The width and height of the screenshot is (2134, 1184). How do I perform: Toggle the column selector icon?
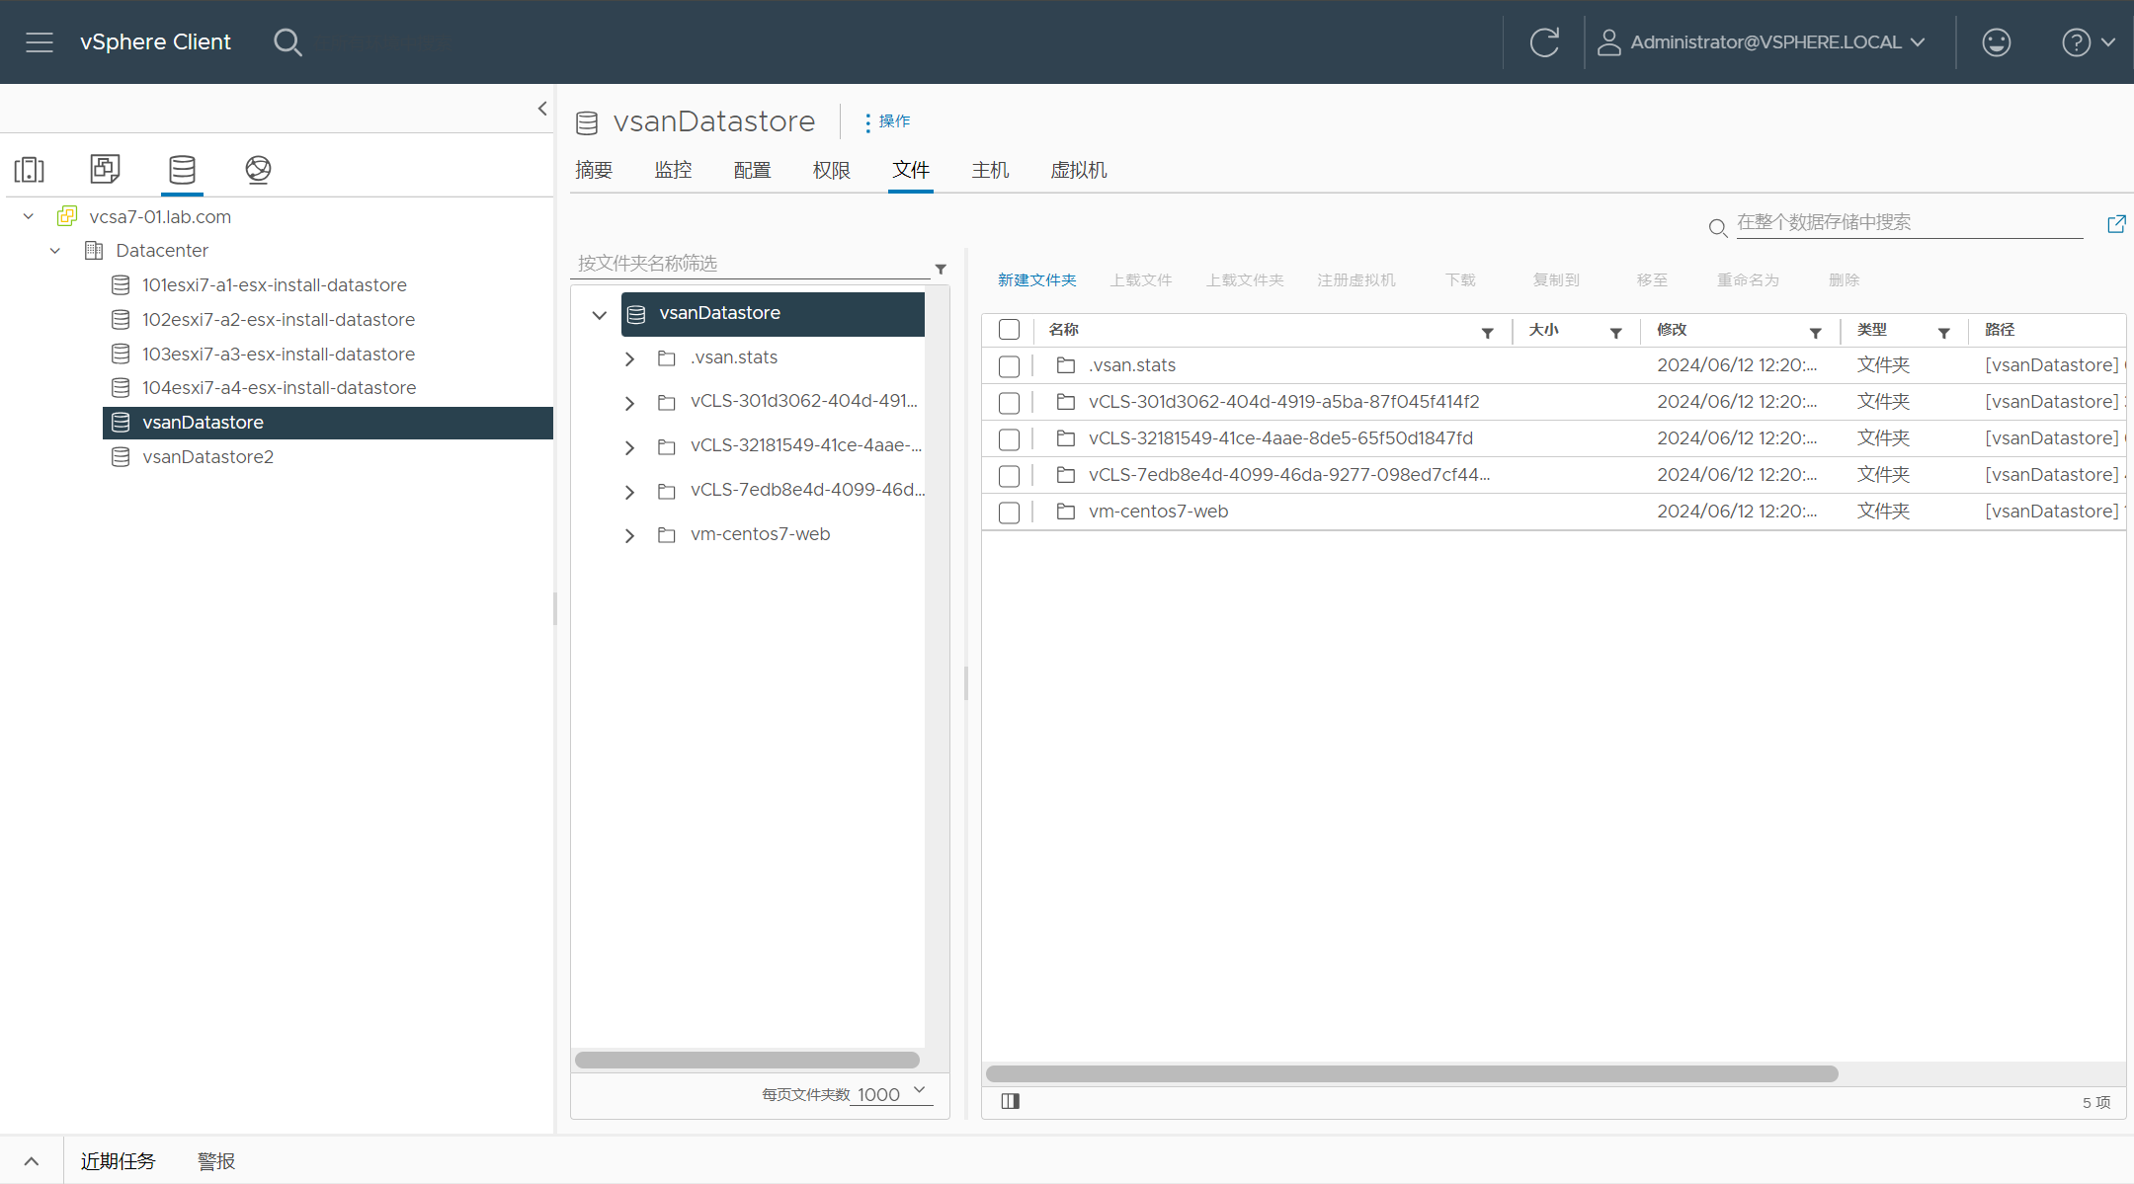click(x=1010, y=1101)
